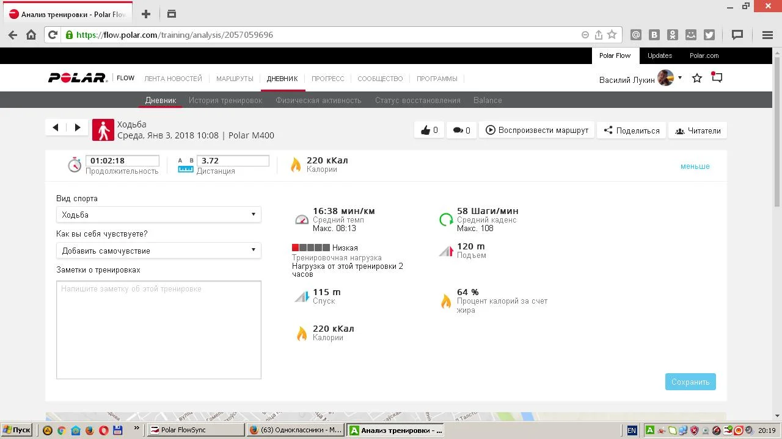Click the descent Спуск icon
The width and height of the screenshot is (782, 439).
302,296
